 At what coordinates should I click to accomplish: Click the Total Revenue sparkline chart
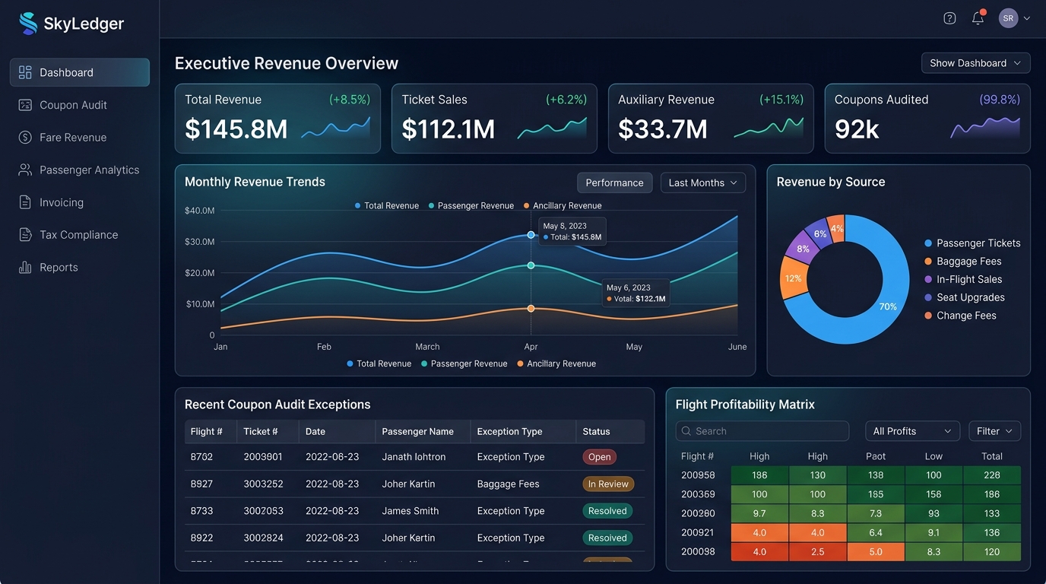click(335, 128)
